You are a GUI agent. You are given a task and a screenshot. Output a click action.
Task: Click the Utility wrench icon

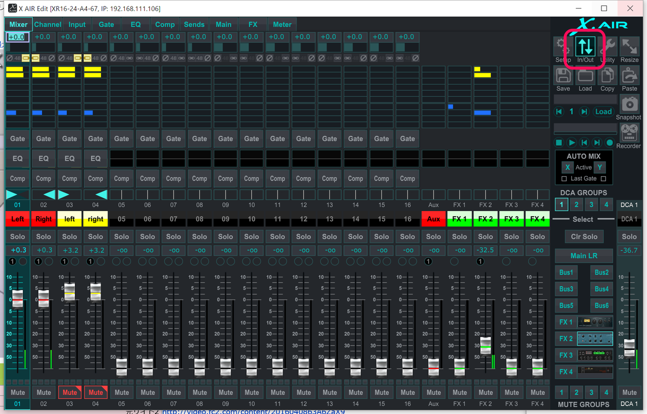point(608,46)
